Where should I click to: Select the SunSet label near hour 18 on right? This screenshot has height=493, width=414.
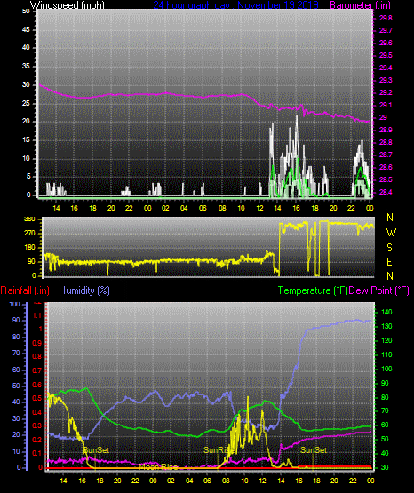click(x=314, y=450)
